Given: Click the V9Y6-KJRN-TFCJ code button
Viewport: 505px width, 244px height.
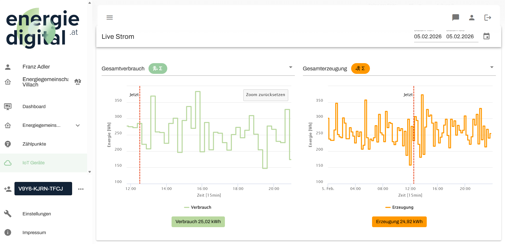Looking at the screenshot, I should (x=43, y=189).
